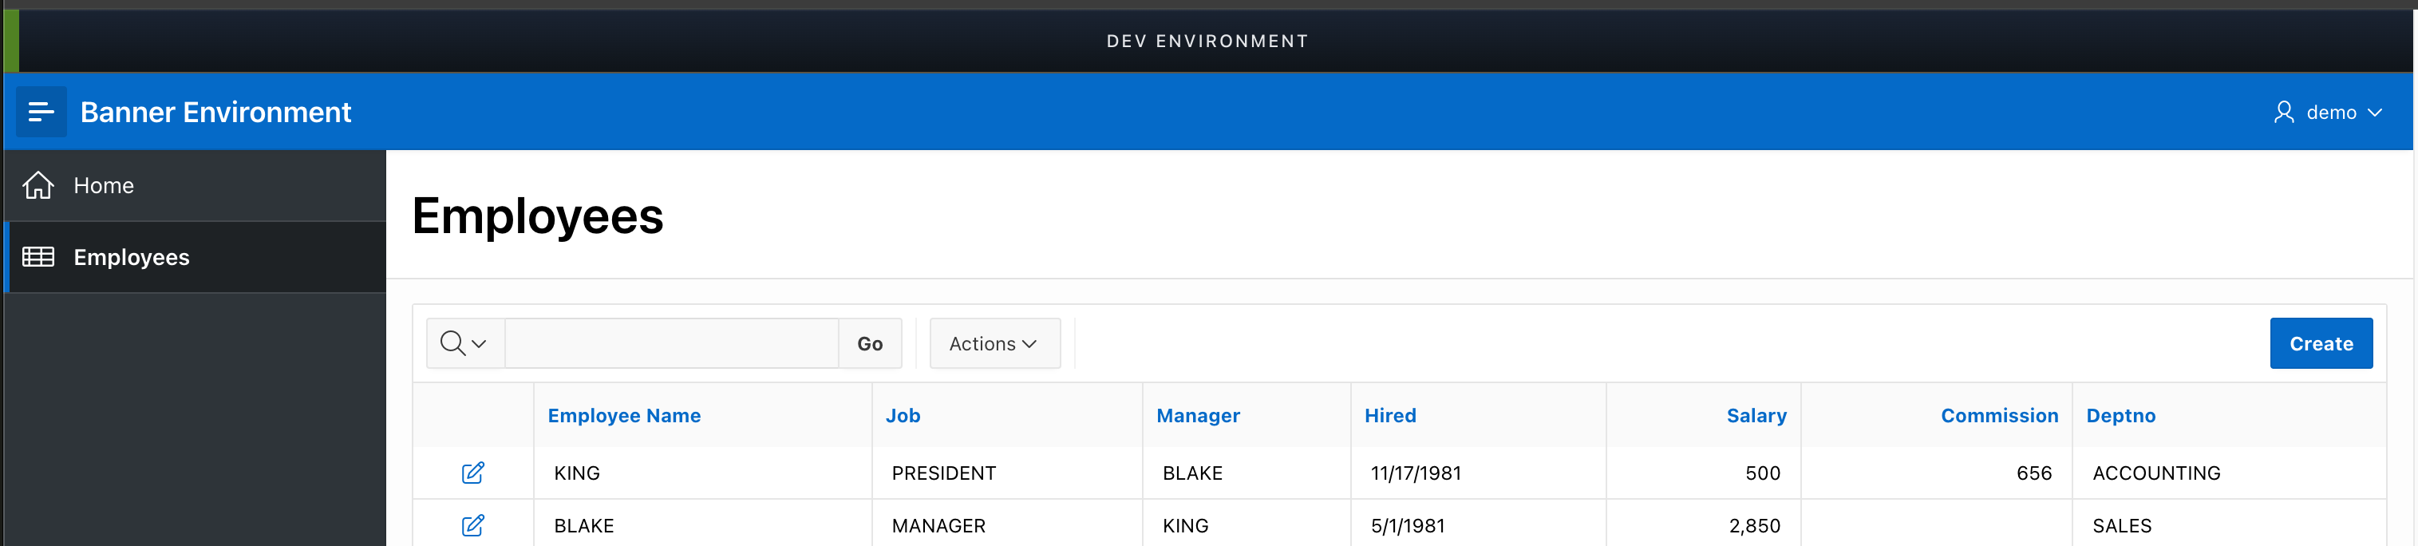Click the 2,850 salary cell
This screenshot has width=2418, height=546.
coord(1704,525)
